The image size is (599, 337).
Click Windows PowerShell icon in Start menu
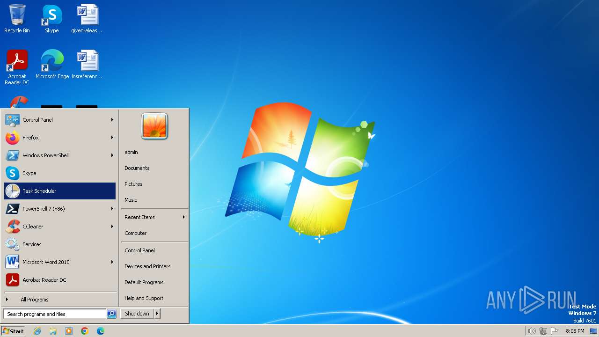[x=12, y=155]
